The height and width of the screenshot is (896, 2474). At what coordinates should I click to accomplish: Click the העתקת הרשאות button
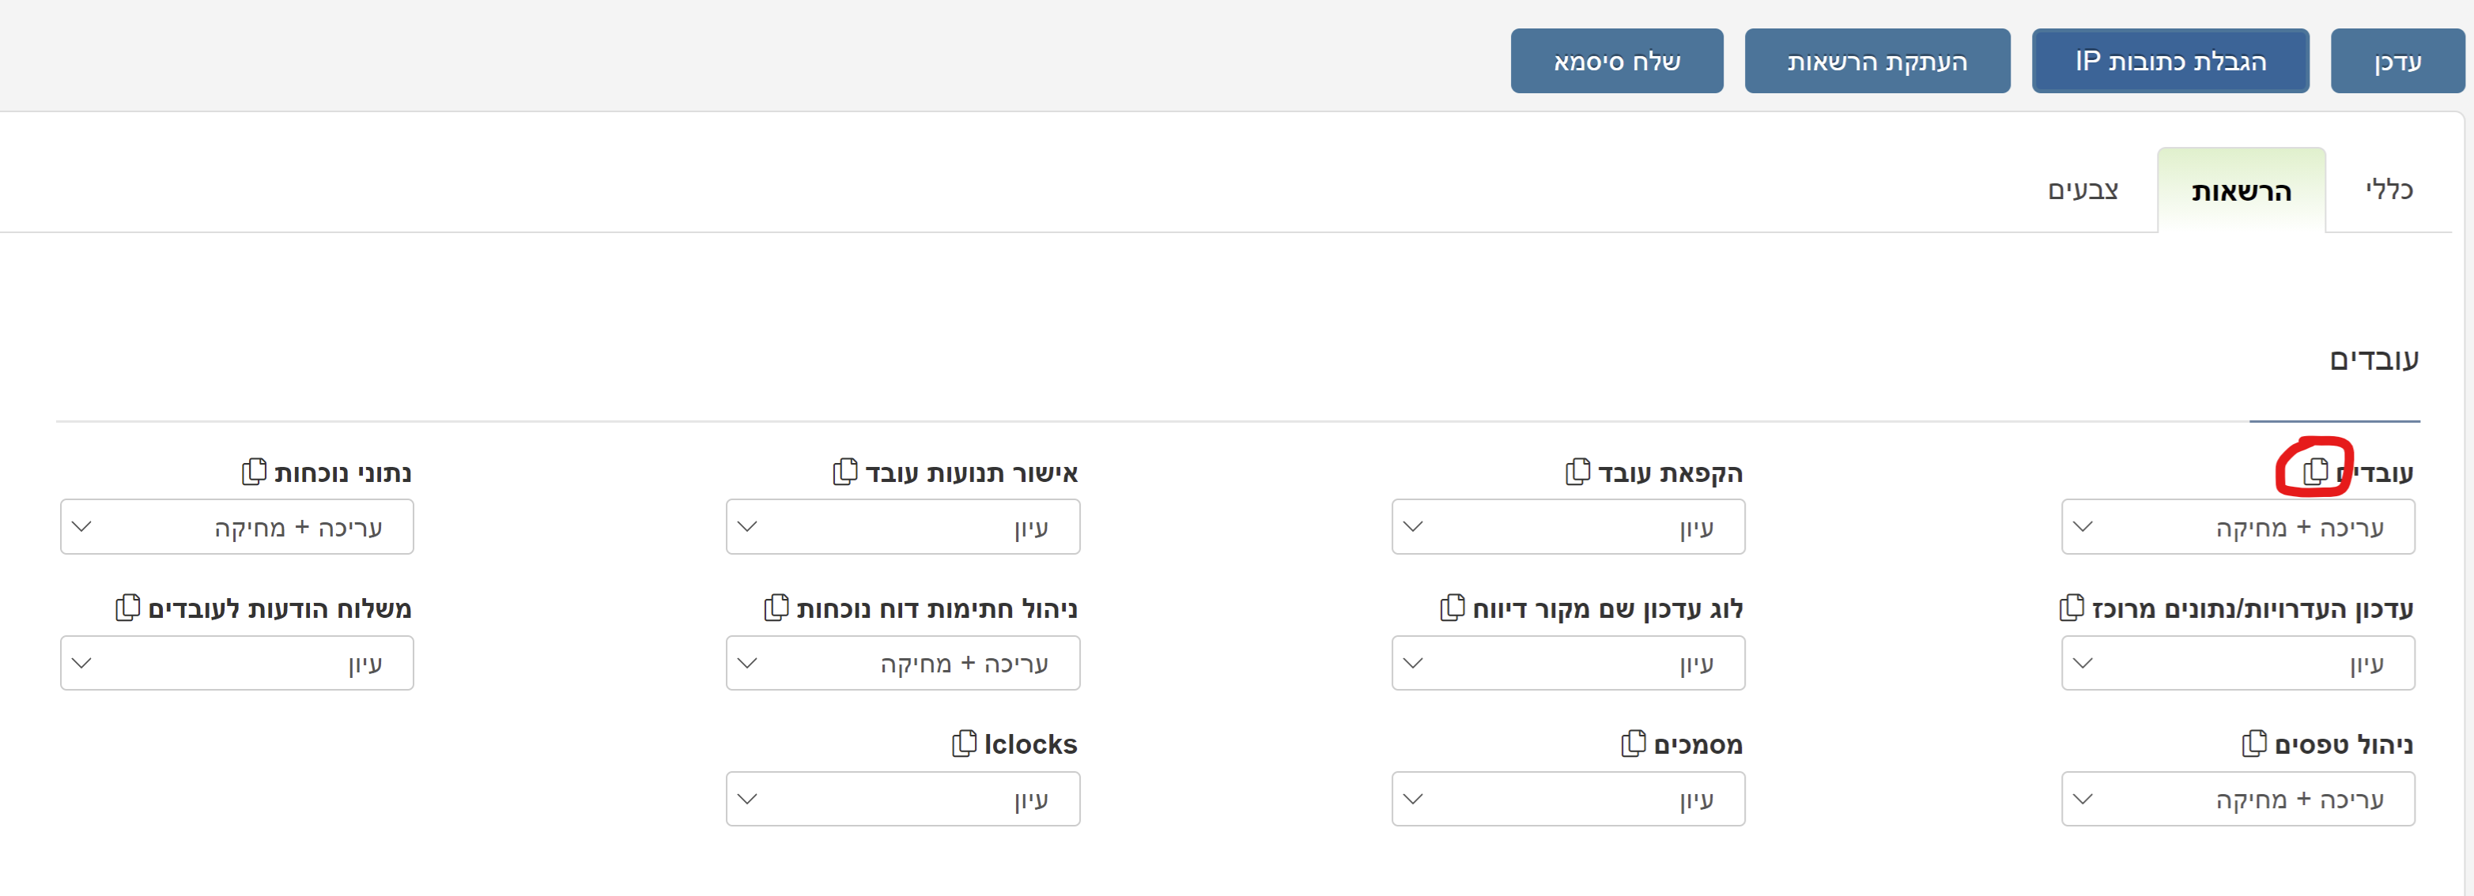(x=1876, y=62)
